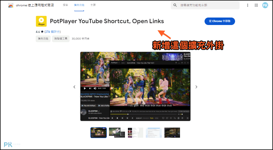Click the Chrome Web Store logo
This screenshot has width=273, height=150.
[11, 5]
